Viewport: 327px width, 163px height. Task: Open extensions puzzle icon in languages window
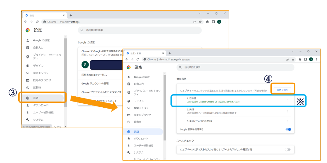[x=300, y=59]
